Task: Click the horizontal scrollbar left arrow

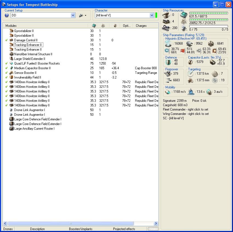Action: click(x=5, y=224)
